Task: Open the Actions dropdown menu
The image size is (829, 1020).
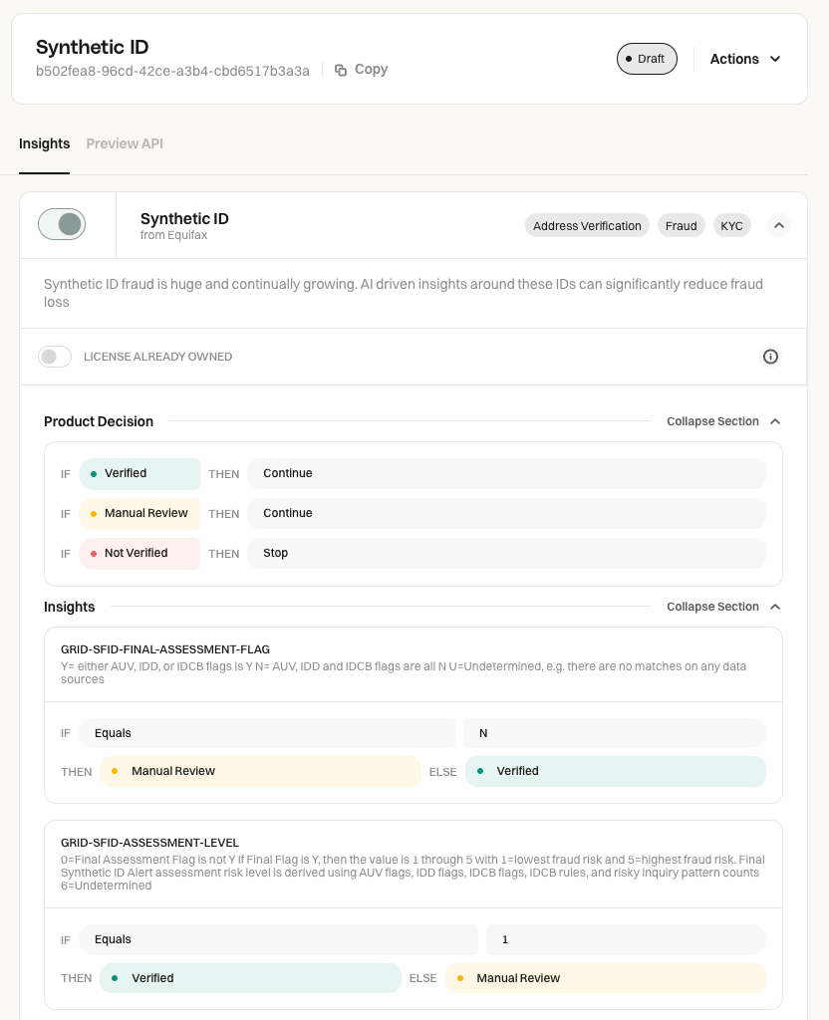Action: click(745, 59)
